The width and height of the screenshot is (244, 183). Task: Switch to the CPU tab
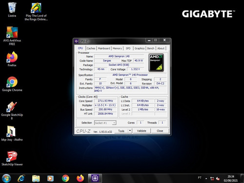pos(81,48)
